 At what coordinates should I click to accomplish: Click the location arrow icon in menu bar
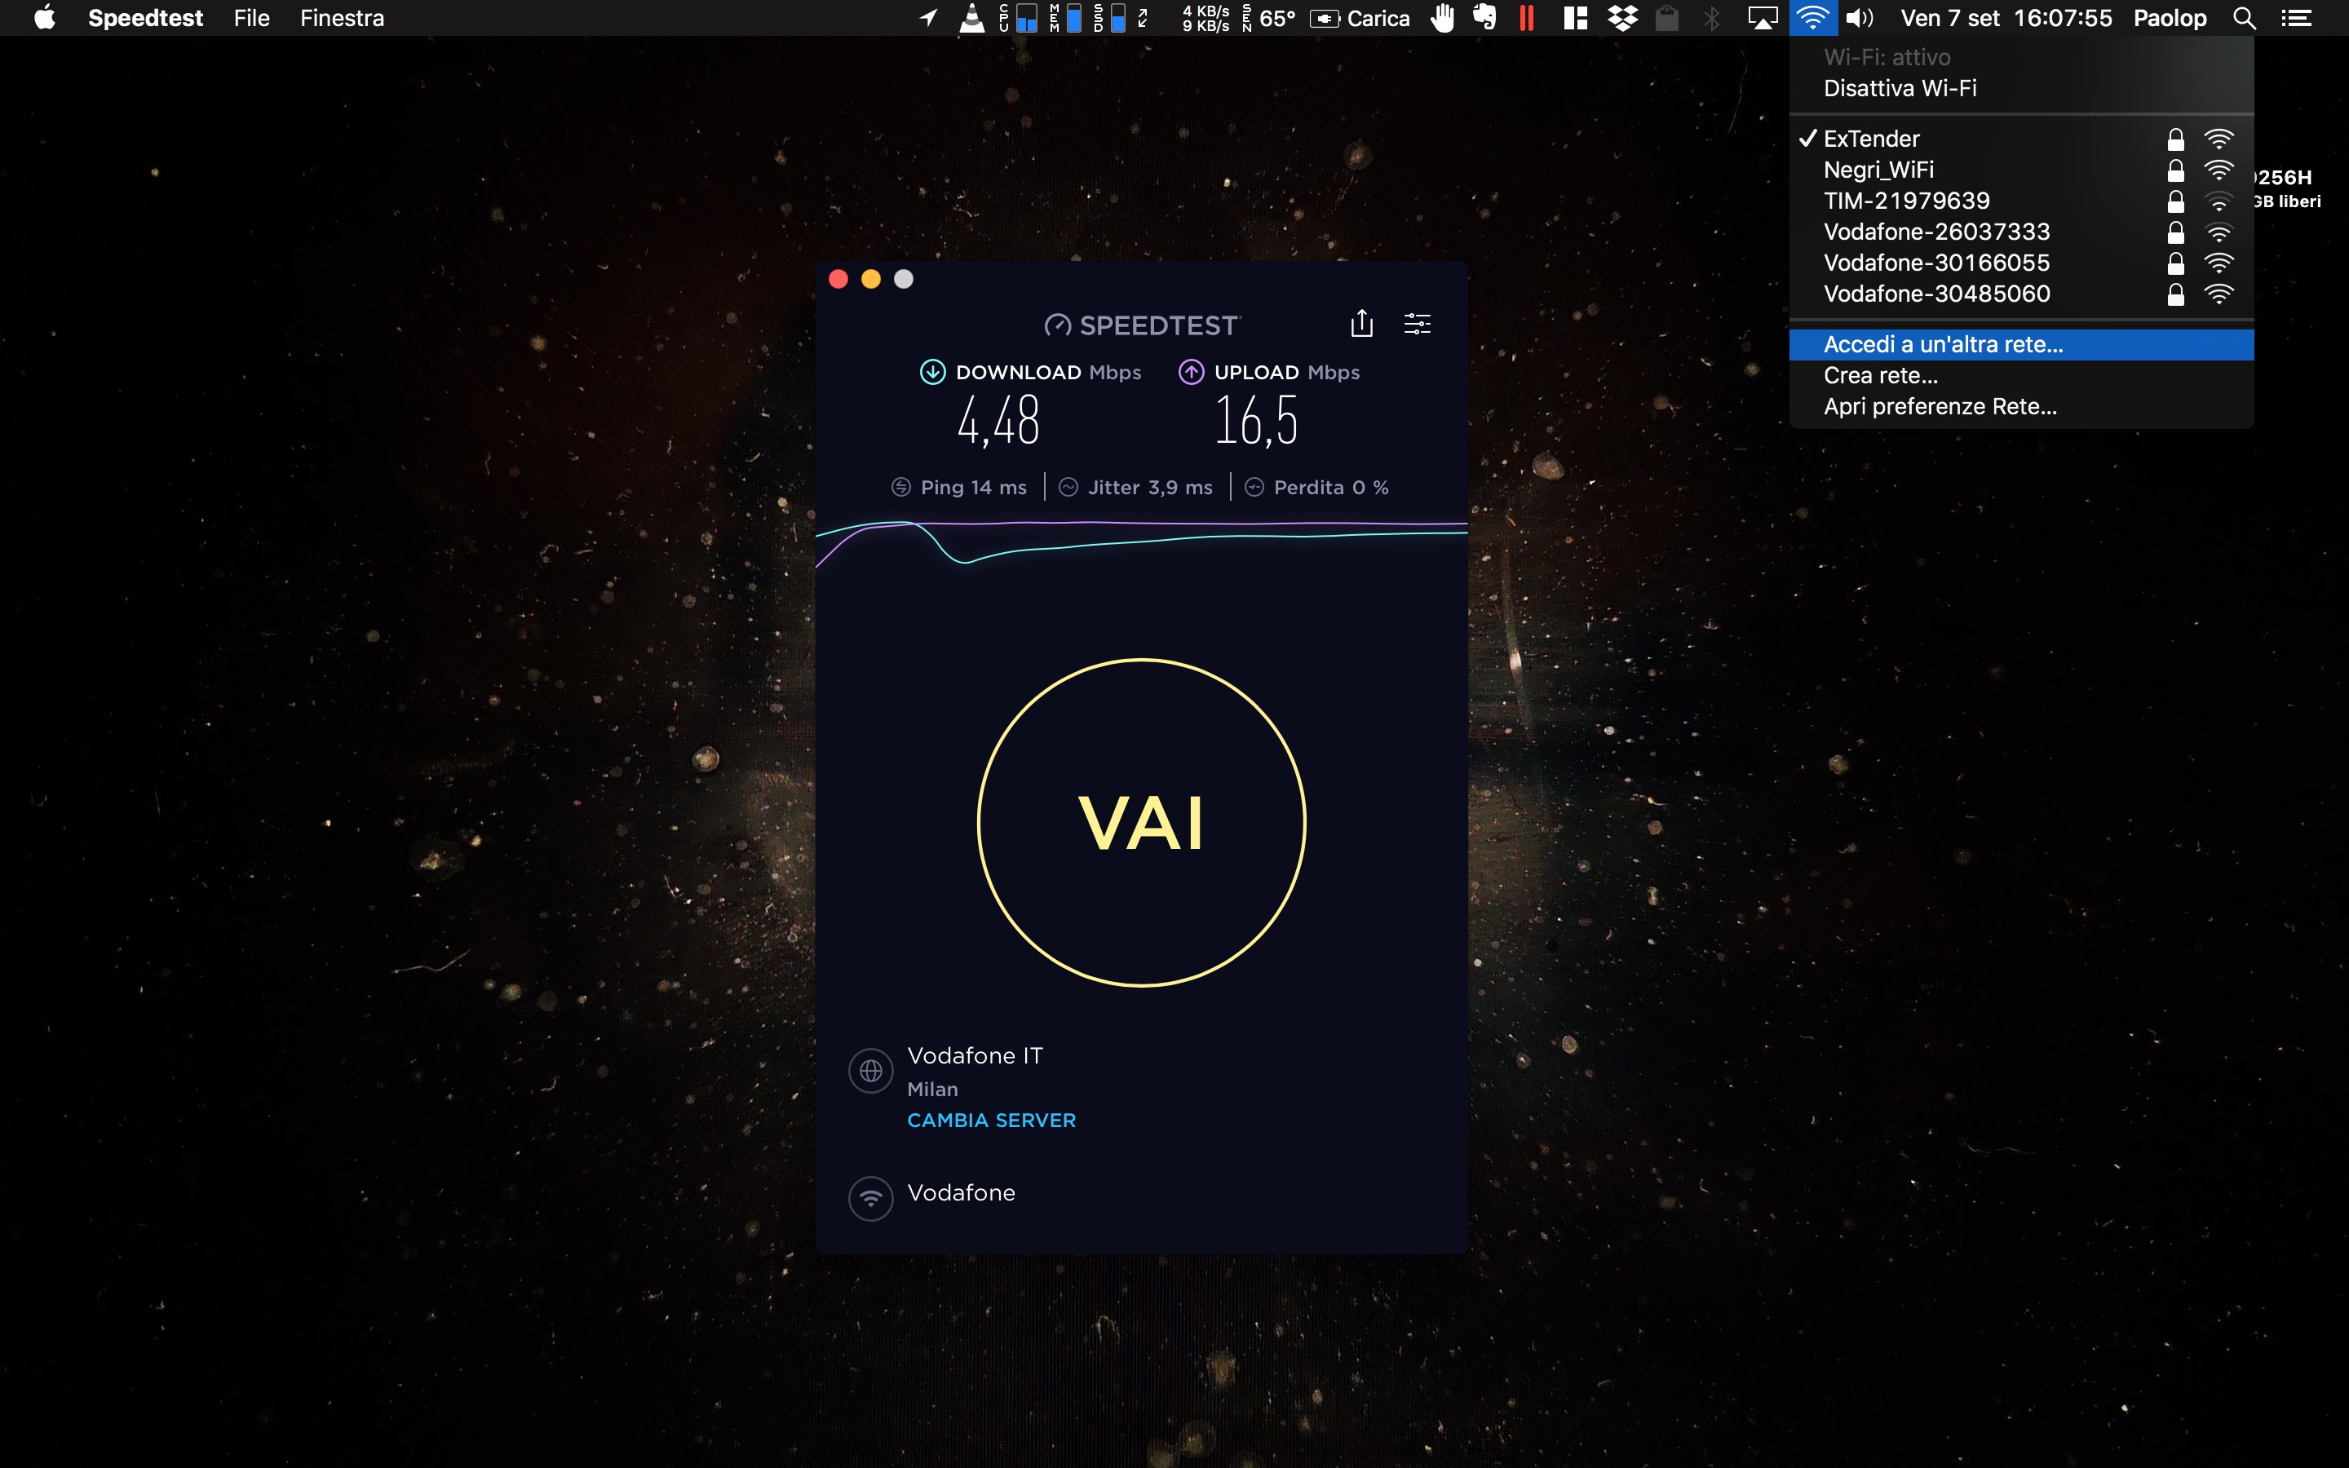[x=929, y=17]
